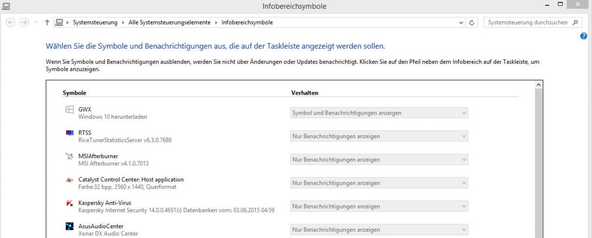
Task: Select 'MSI Afterburner v4.1.0.7013' text
Action: (x=113, y=163)
